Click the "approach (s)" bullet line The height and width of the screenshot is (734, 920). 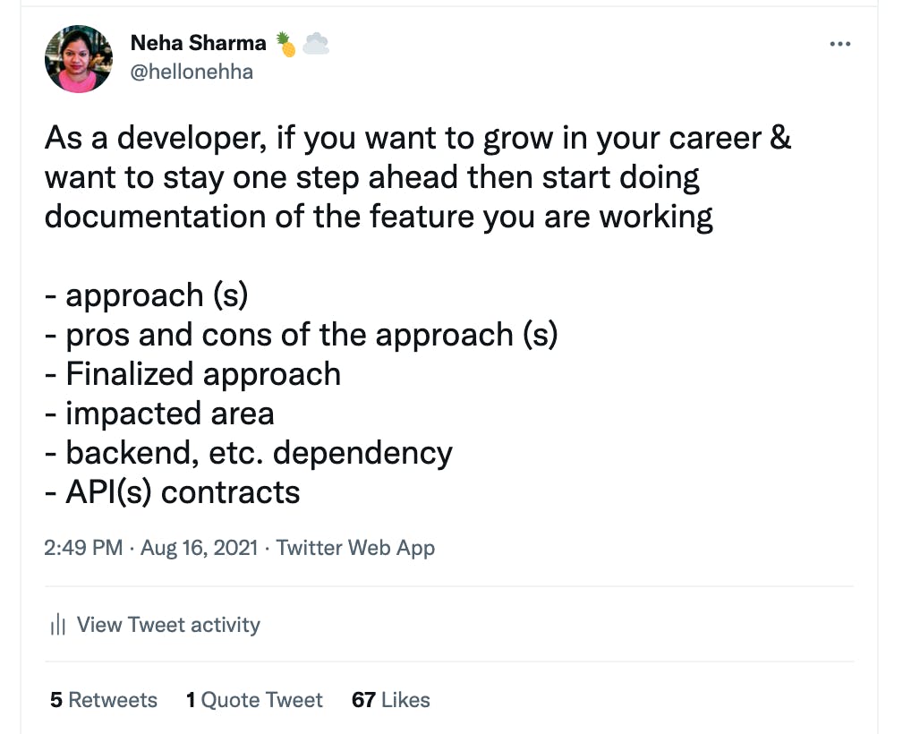(x=147, y=294)
